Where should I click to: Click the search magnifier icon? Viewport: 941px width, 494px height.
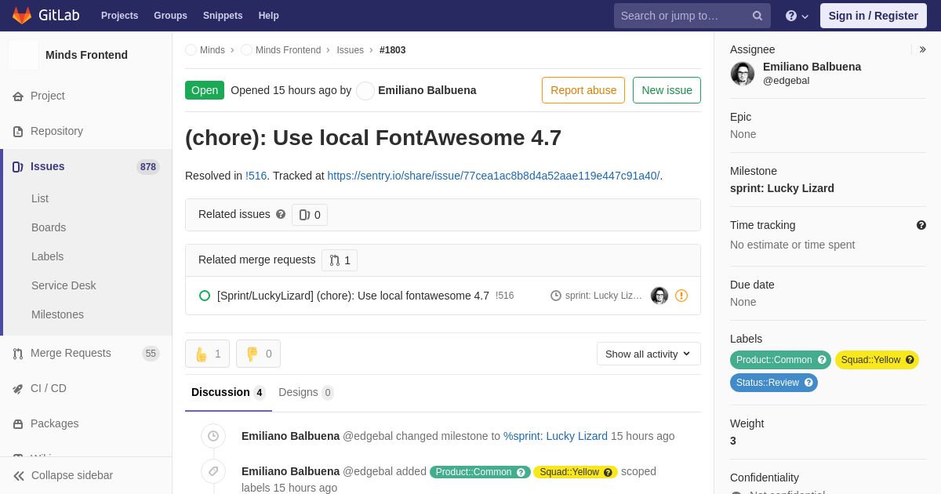758,16
